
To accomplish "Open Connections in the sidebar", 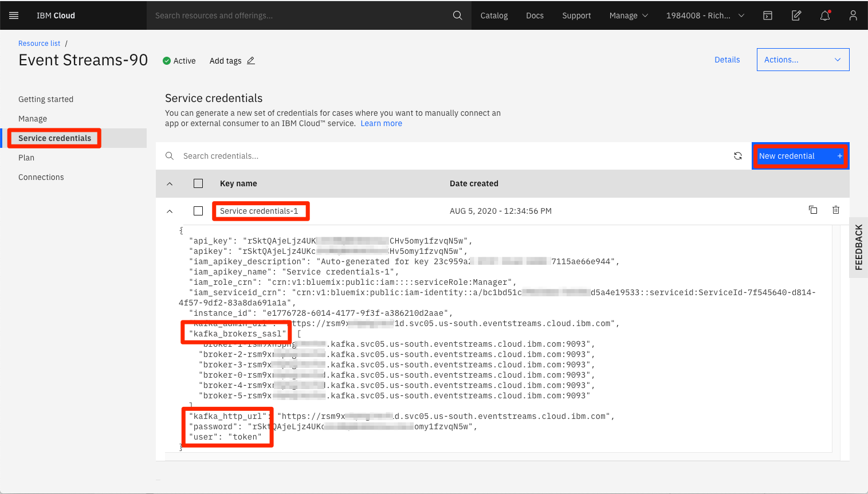I will (x=41, y=177).
